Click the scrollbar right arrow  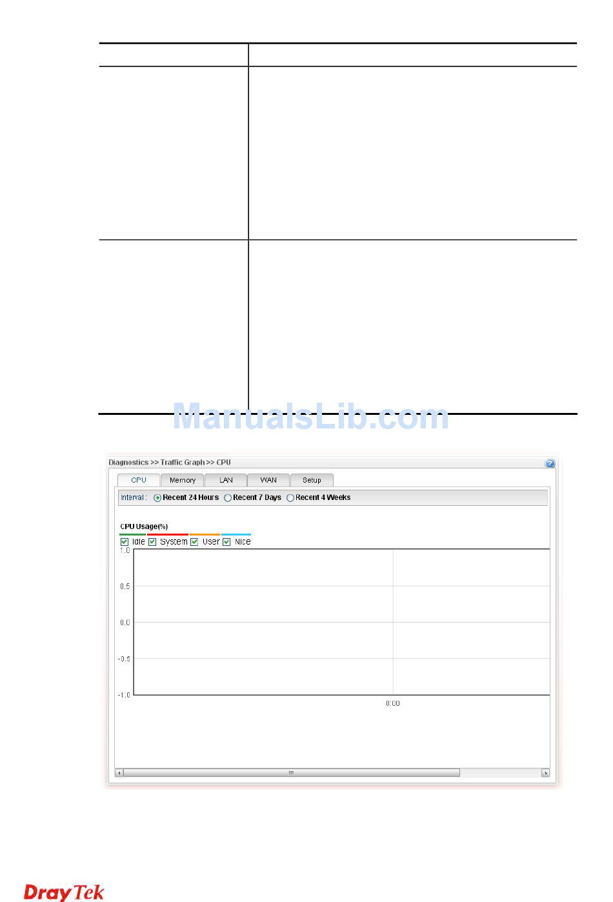point(546,773)
